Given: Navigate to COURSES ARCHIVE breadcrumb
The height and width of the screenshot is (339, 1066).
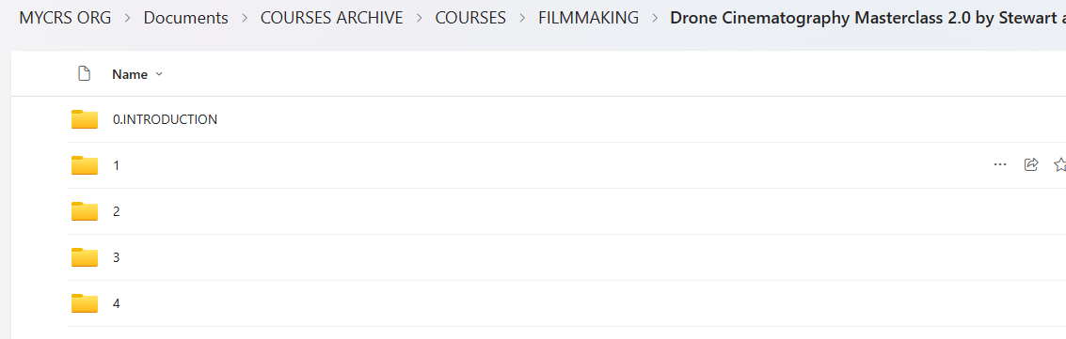Looking at the screenshot, I should [332, 18].
